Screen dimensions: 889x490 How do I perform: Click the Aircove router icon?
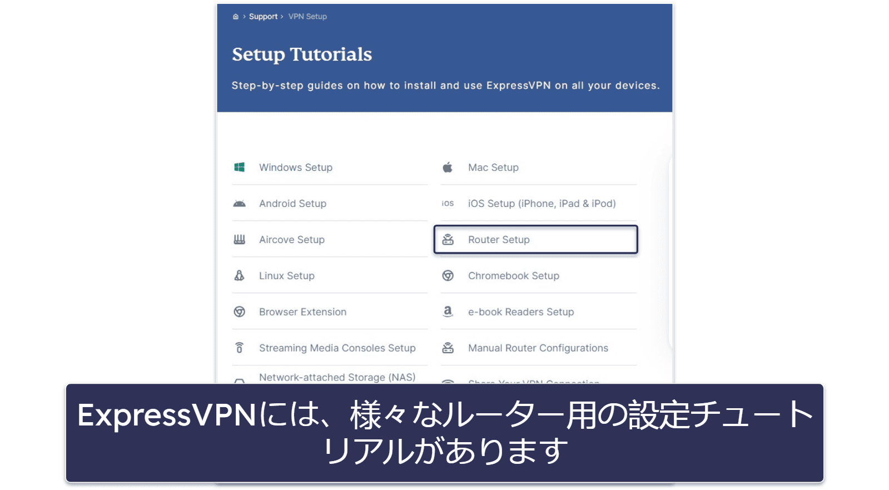point(240,240)
